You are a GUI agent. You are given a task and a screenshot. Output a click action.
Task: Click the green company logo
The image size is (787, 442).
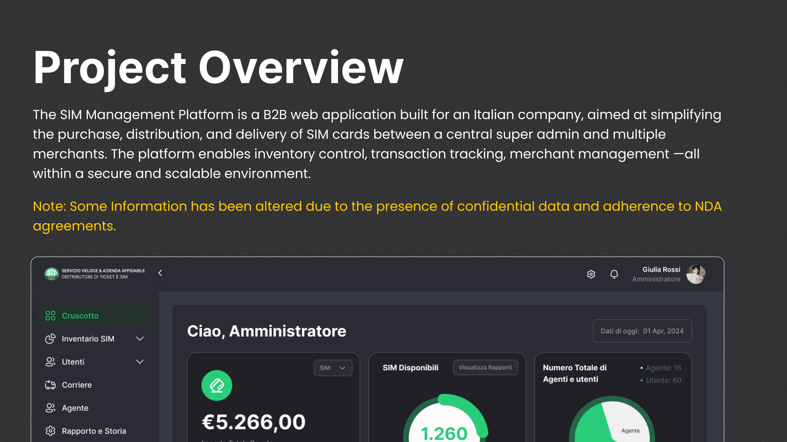(51, 274)
